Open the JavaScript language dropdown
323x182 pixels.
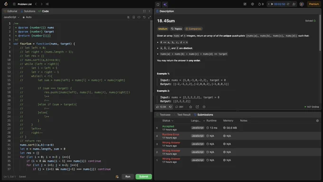click(x=11, y=17)
